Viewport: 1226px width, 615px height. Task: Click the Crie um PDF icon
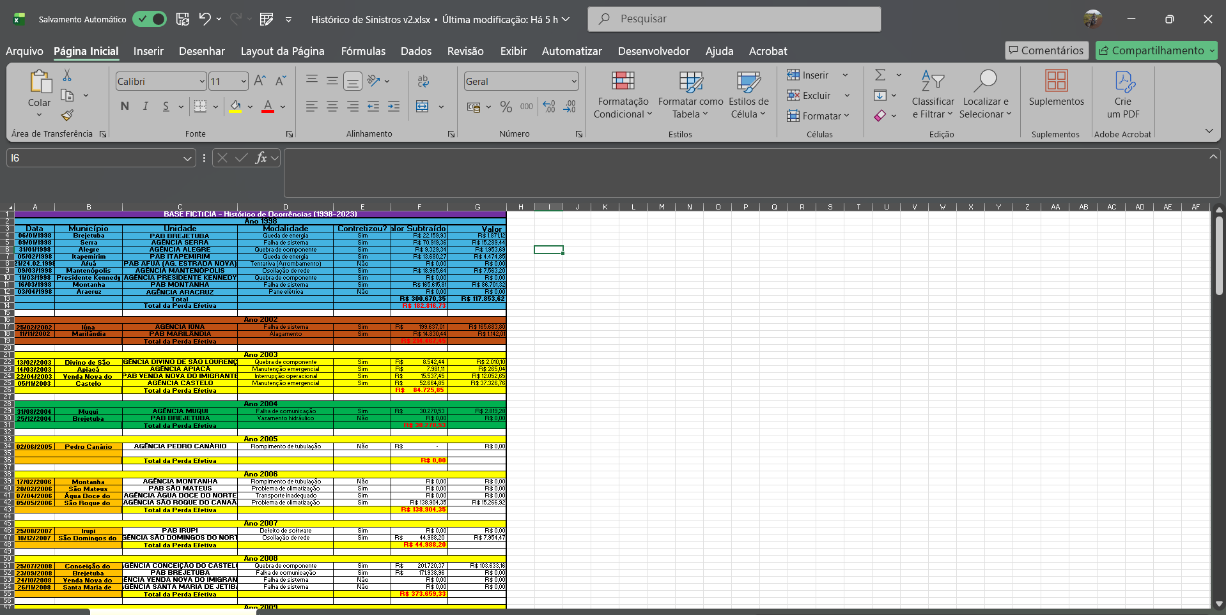1124,95
